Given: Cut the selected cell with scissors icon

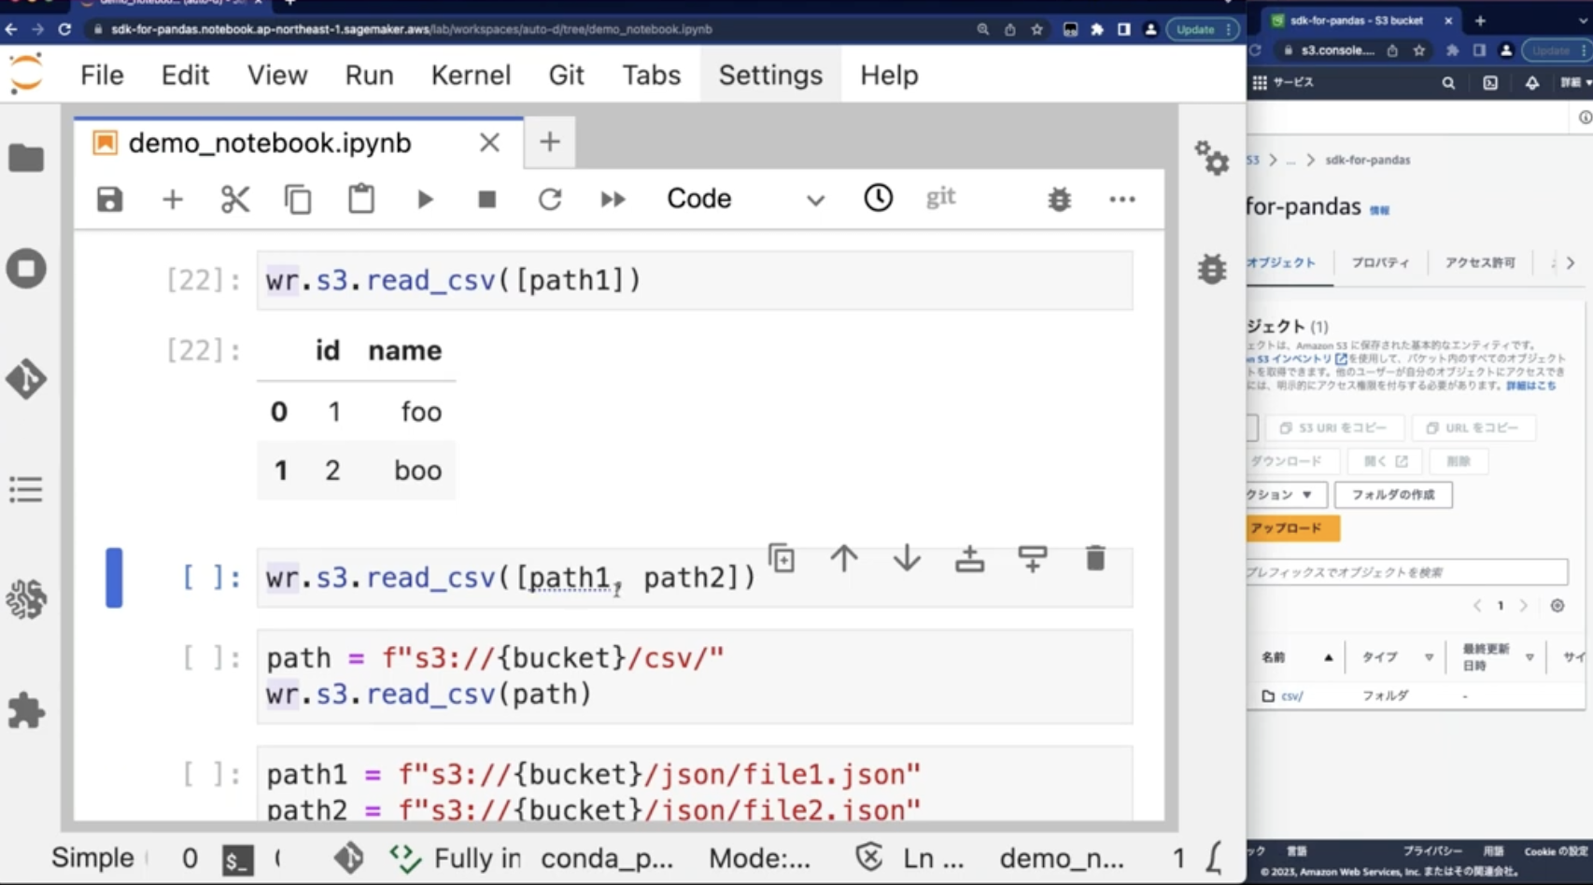Looking at the screenshot, I should (x=234, y=199).
